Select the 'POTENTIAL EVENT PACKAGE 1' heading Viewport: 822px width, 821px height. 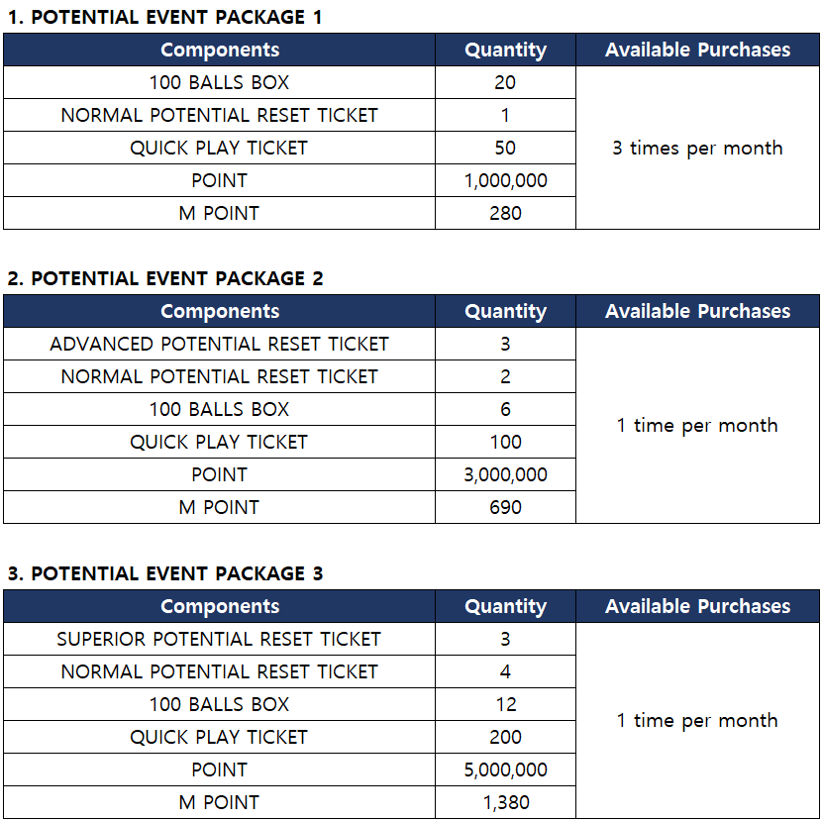point(164,17)
